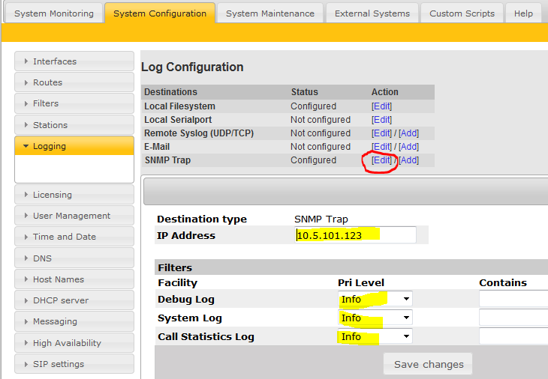Expand the User Management section
Viewport: 548px width, 379px height.
point(74,216)
